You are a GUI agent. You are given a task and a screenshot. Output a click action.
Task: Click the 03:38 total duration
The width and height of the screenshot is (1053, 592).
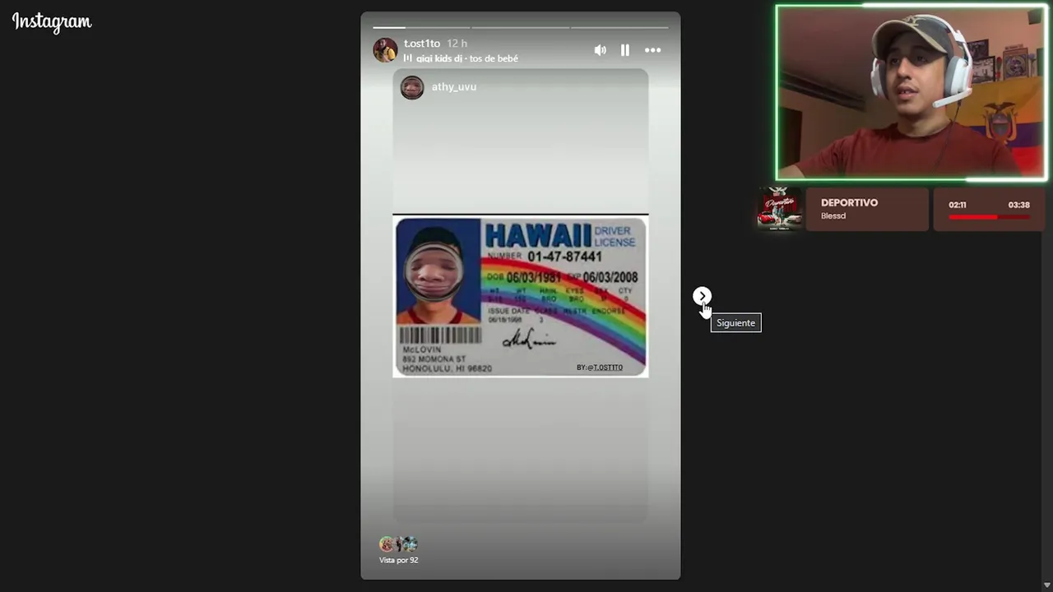click(x=1019, y=205)
